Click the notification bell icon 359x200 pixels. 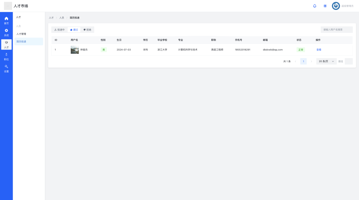315,6
